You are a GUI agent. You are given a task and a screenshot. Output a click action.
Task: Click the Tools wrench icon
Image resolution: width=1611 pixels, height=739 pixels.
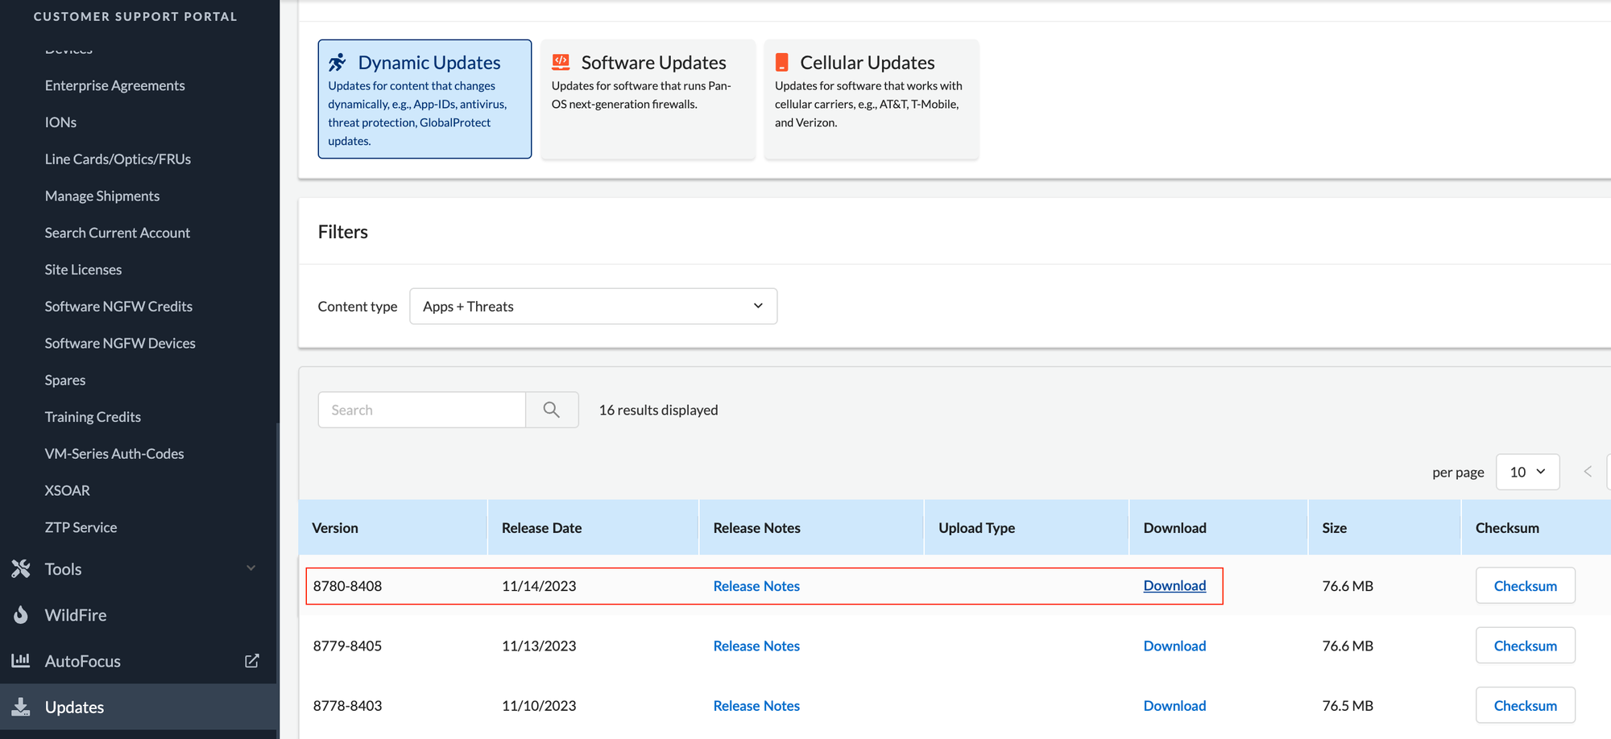tap(21, 569)
